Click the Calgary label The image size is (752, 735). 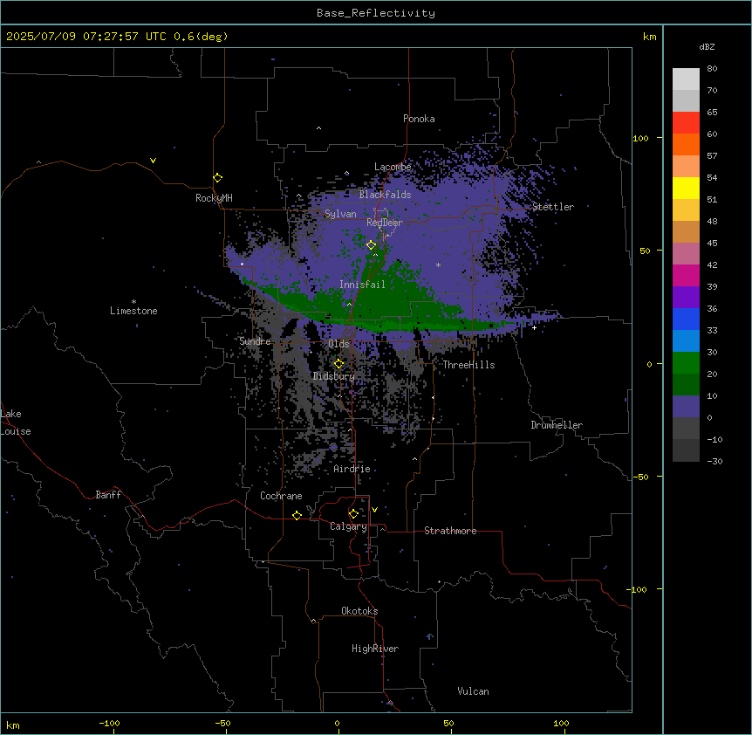(x=348, y=526)
